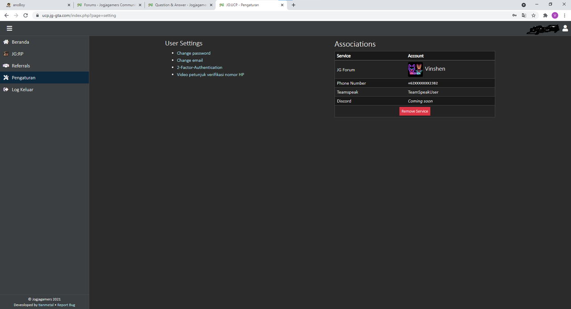Viewport: 571px width, 309px height.
Task: Toggle the hamburger sidebar menu icon
Action: [x=9, y=28]
